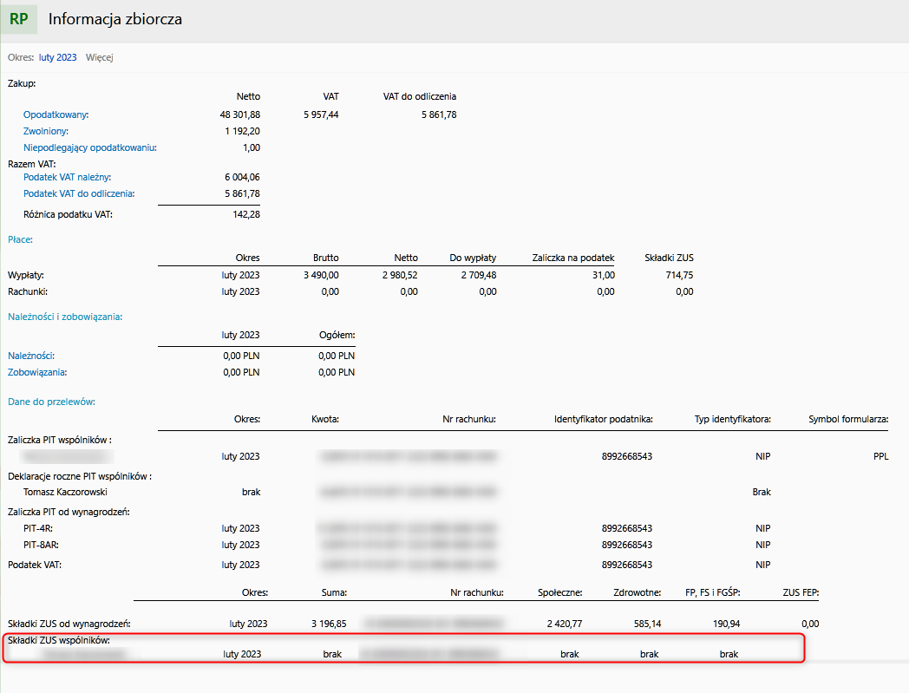Image resolution: width=909 pixels, height=693 pixels.
Task: Open the 'Opodatkowany' purchases link
Action: 56,114
